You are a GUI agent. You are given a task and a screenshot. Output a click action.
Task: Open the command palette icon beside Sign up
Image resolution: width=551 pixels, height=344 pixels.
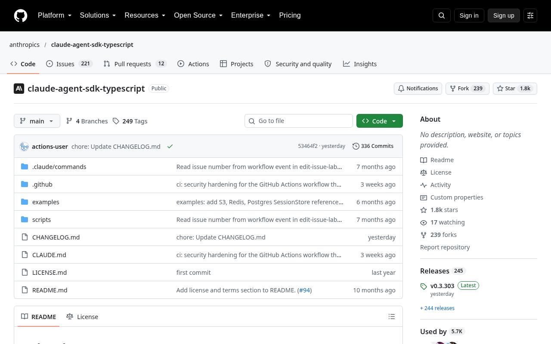(x=530, y=15)
